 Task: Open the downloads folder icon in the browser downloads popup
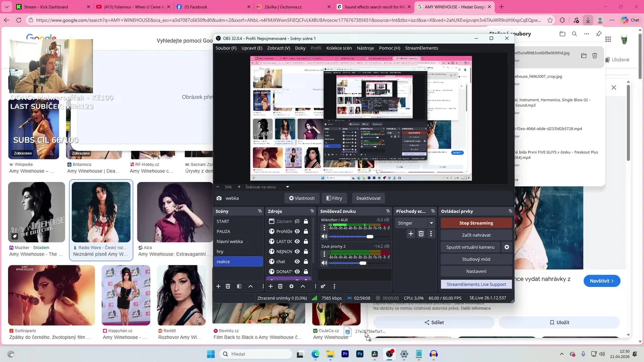562,34
